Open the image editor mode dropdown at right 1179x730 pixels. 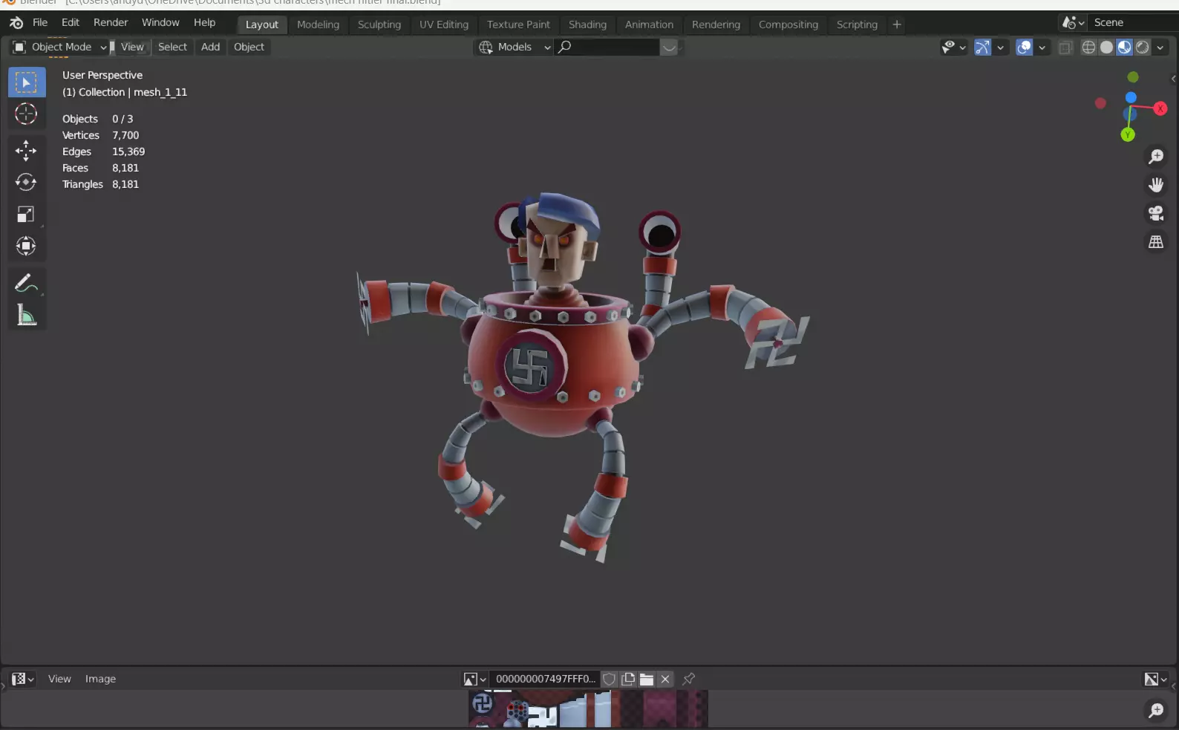[1155, 679]
